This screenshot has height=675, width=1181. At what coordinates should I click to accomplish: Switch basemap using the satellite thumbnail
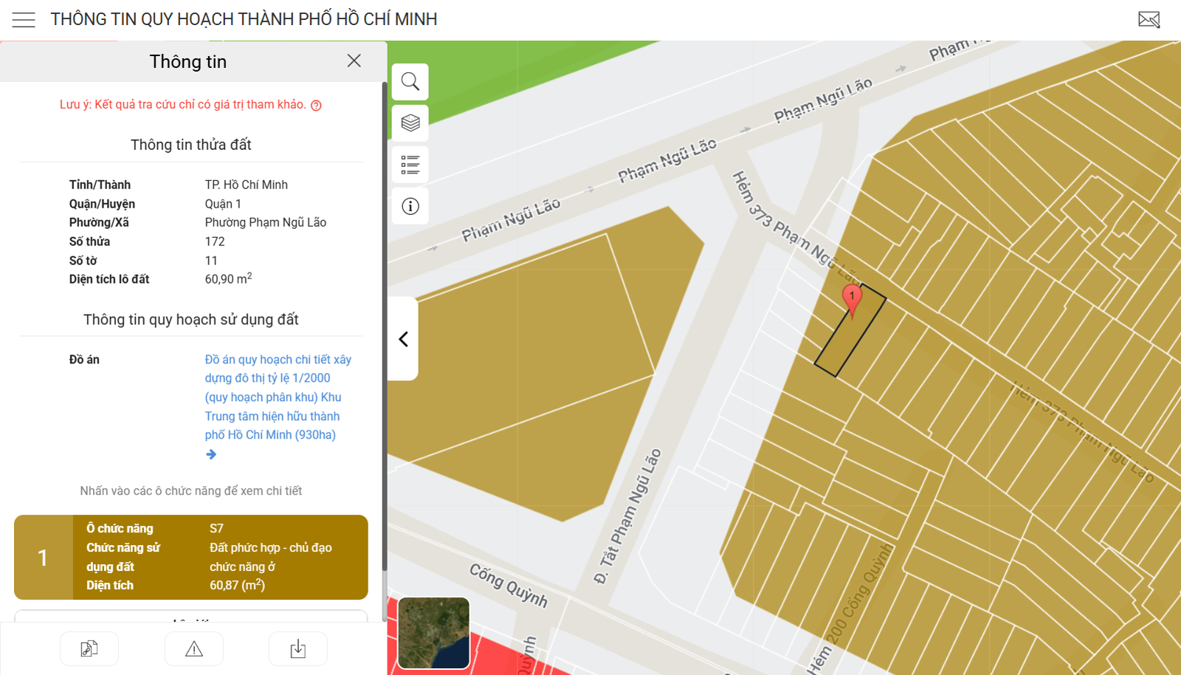[434, 633]
